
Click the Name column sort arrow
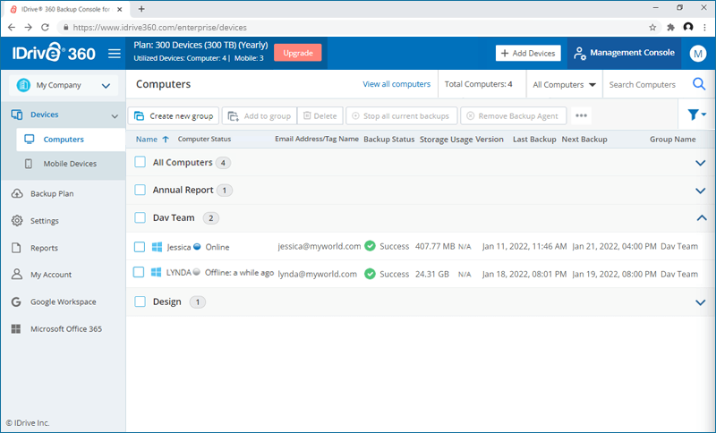166,140
